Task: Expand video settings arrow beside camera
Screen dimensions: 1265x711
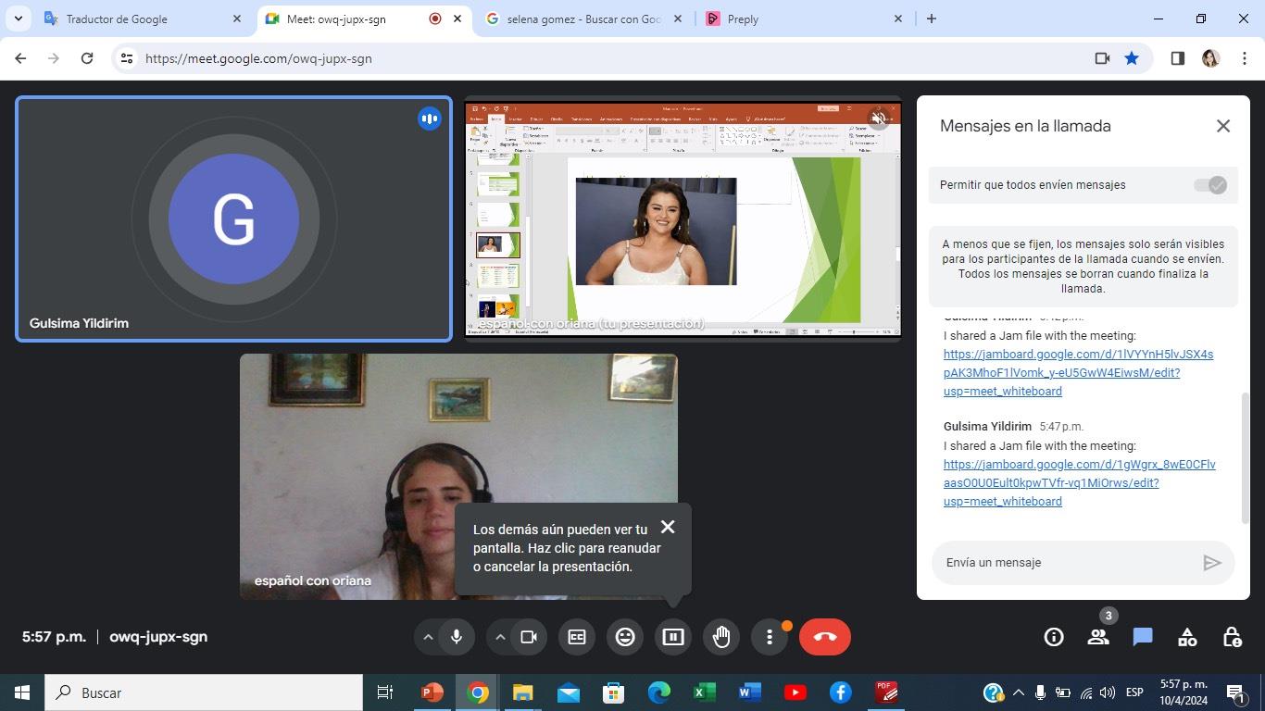Action: 500,637
